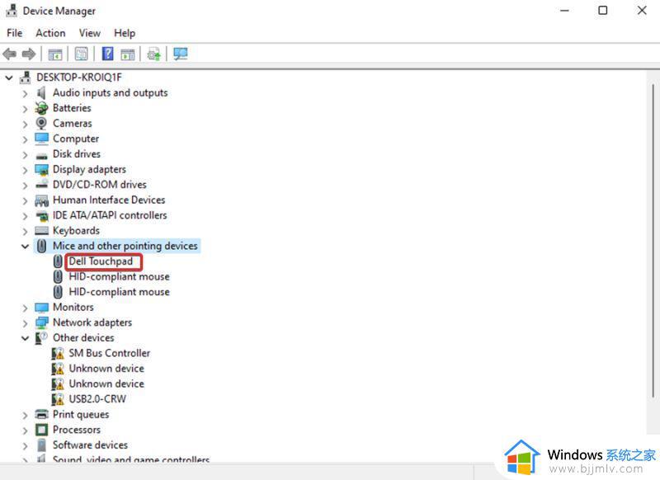The width and height of the screenshot is (660, 480).
Task: Click the Human Interface Devices icon
Action: tap(42, 200)
